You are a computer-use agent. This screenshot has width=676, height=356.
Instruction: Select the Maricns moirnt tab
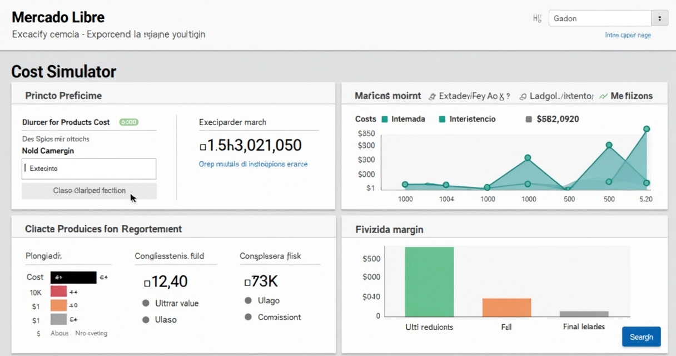click(387, 96)
